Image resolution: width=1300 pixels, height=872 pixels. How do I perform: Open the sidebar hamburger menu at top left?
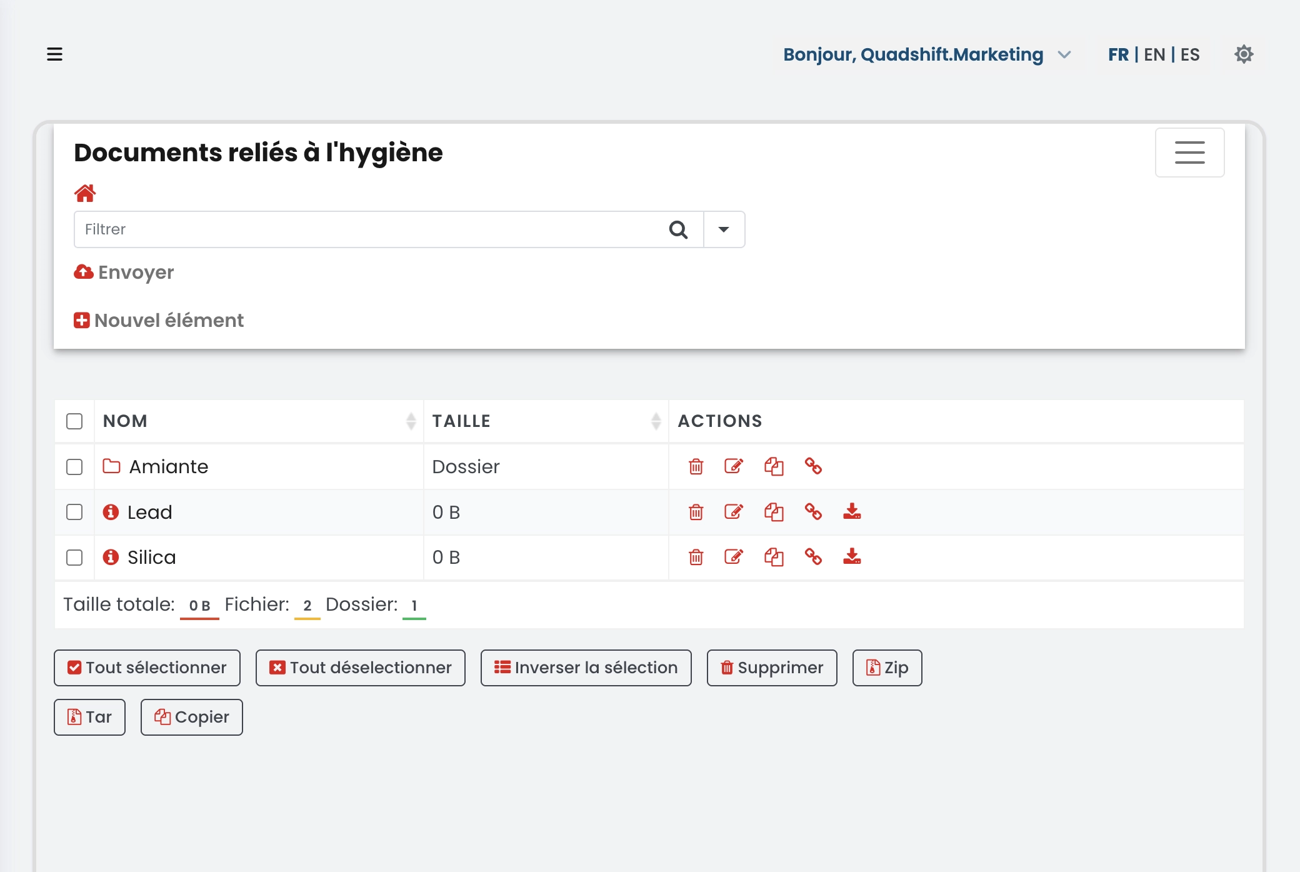(x=55, y=54)
